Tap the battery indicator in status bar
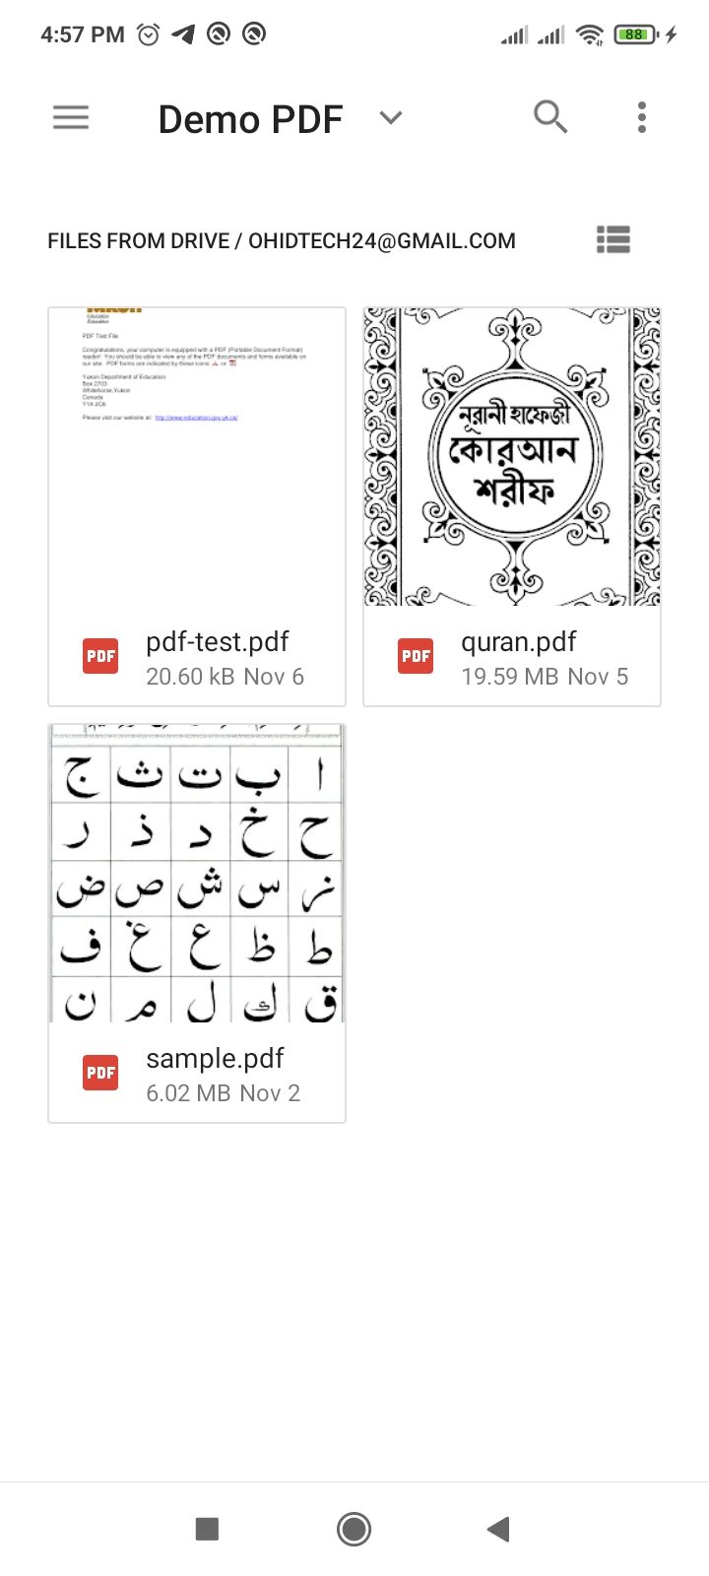709x1576 pixels. [635, 34]
